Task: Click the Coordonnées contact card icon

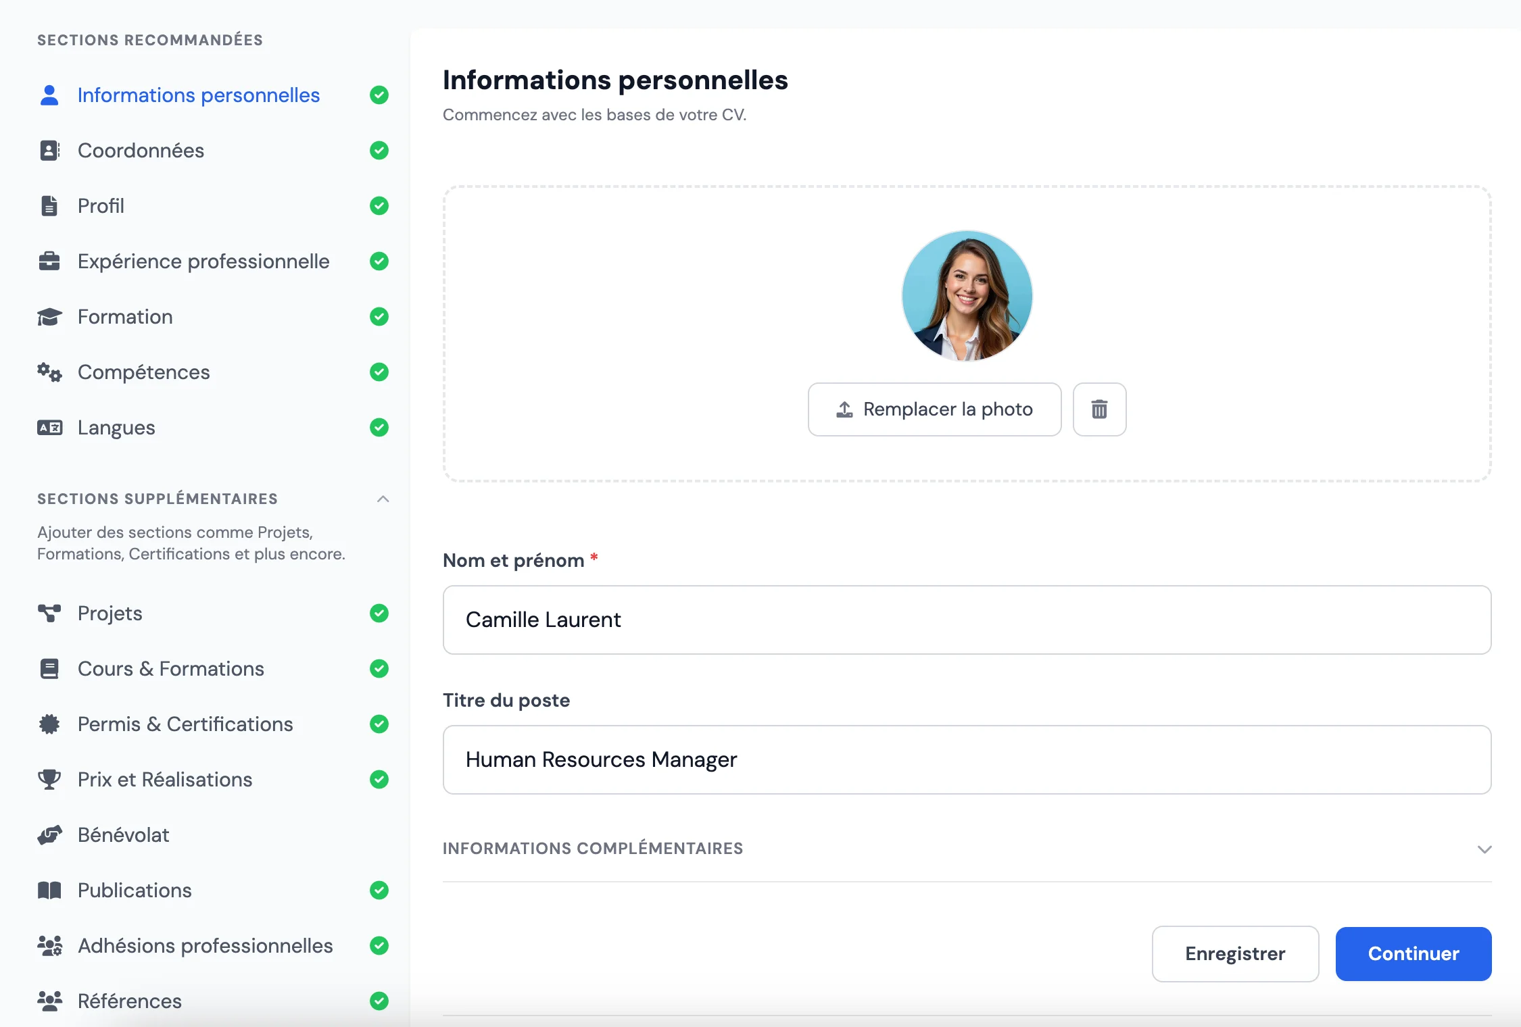Action: click(x=49, y=150)
